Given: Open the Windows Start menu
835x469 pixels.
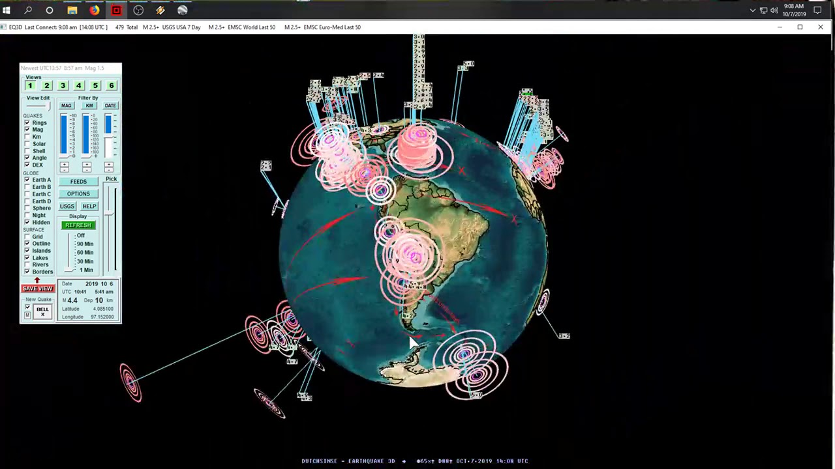Looking at the screenshot, I should (x=7, y=10).
